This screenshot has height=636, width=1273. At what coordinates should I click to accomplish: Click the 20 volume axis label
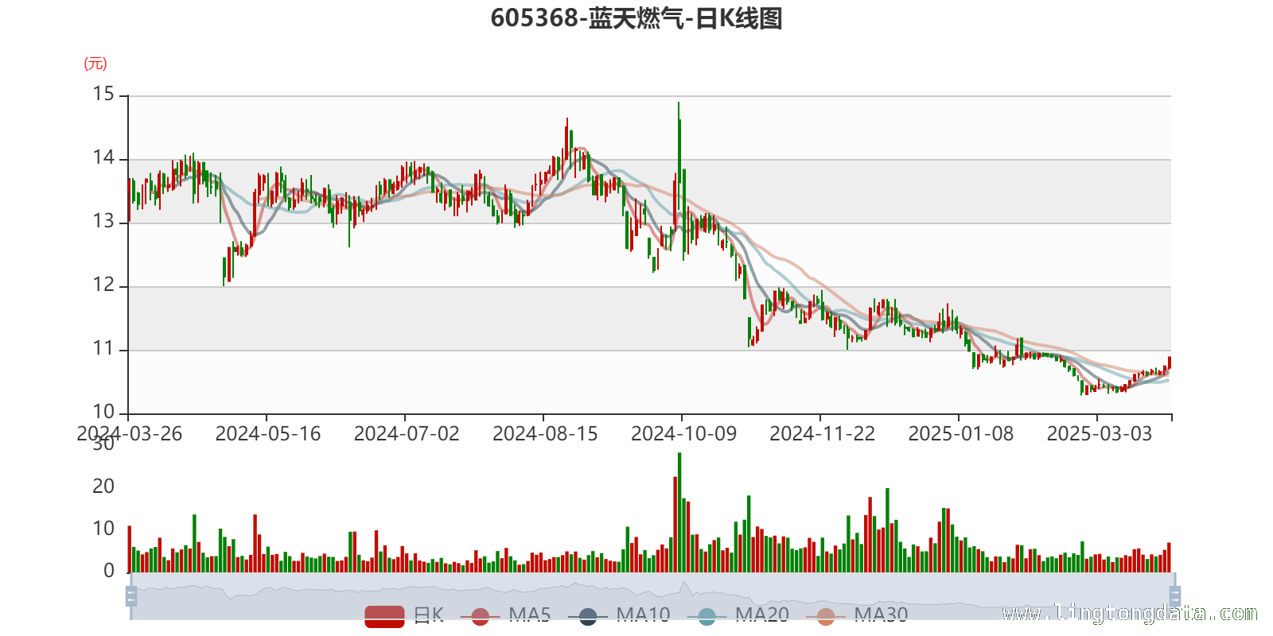103,487
